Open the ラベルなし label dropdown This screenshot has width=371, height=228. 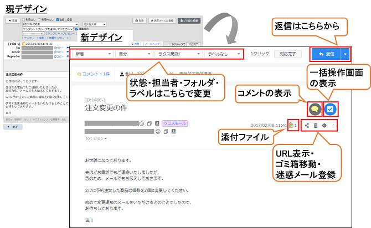coord(224,54)
